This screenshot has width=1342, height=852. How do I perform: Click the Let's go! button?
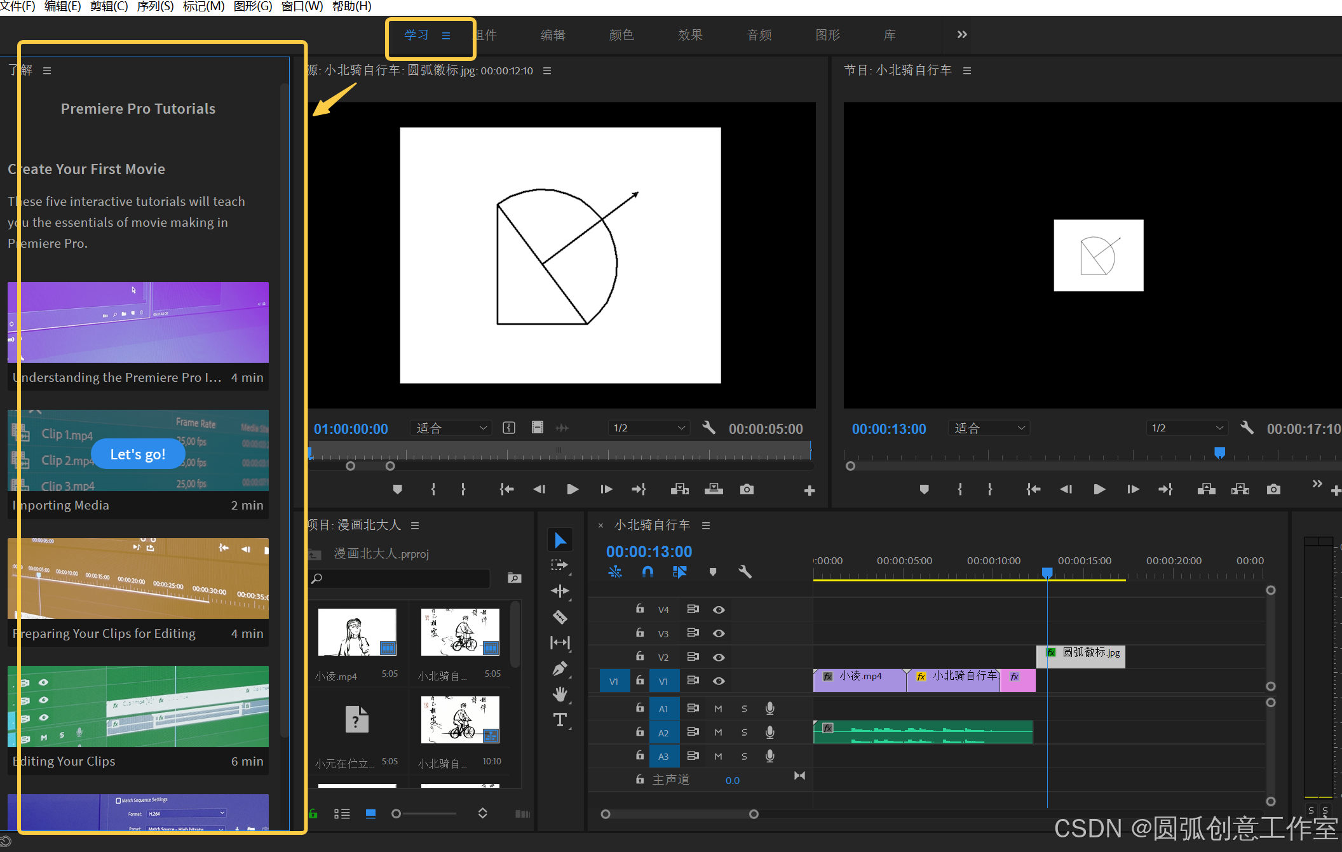coord(138,454)
